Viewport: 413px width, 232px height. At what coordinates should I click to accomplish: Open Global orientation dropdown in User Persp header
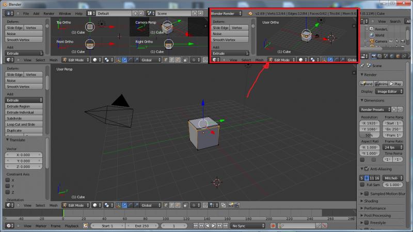coord(150,205)
